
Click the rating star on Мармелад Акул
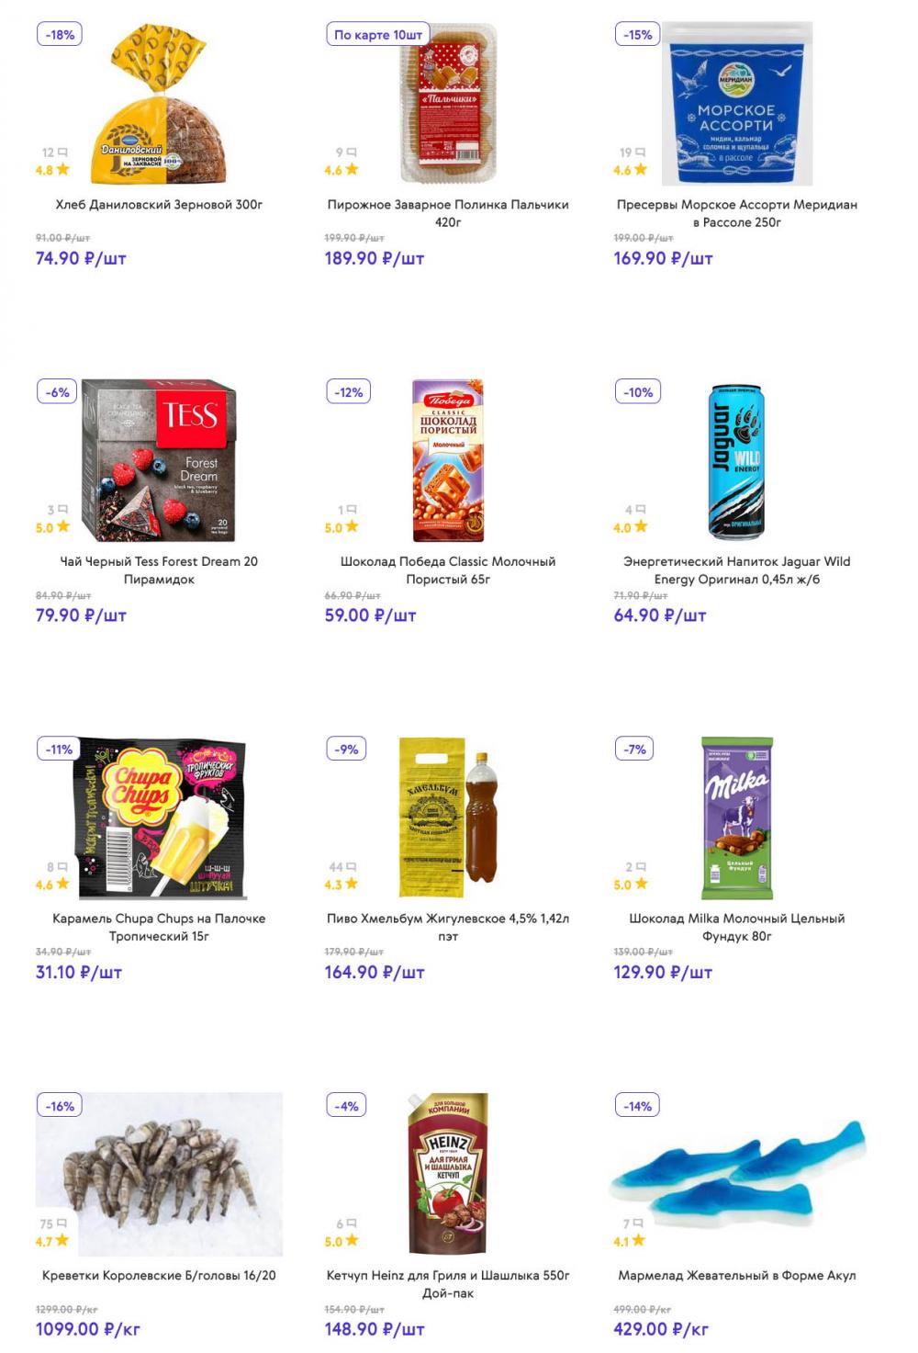(639, 1241)
